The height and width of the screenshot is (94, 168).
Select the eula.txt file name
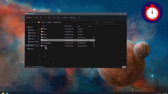coord(45,37)
